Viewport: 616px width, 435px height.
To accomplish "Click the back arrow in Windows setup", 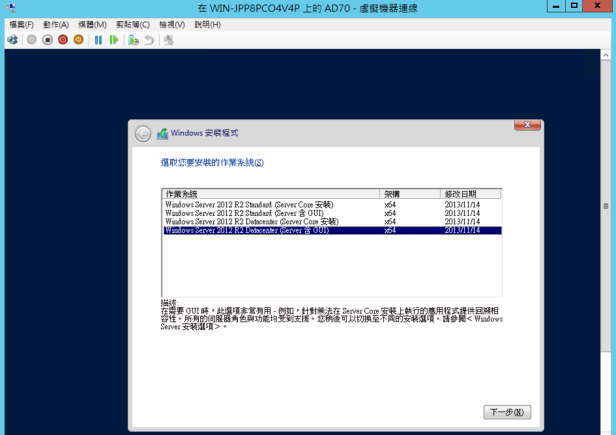I will coord(143,134).
